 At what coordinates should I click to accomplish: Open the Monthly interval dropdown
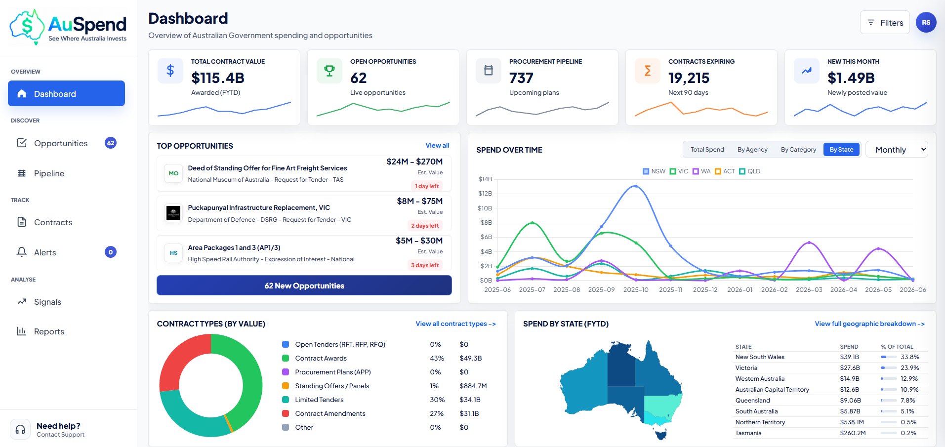click(x=897, y=149)
